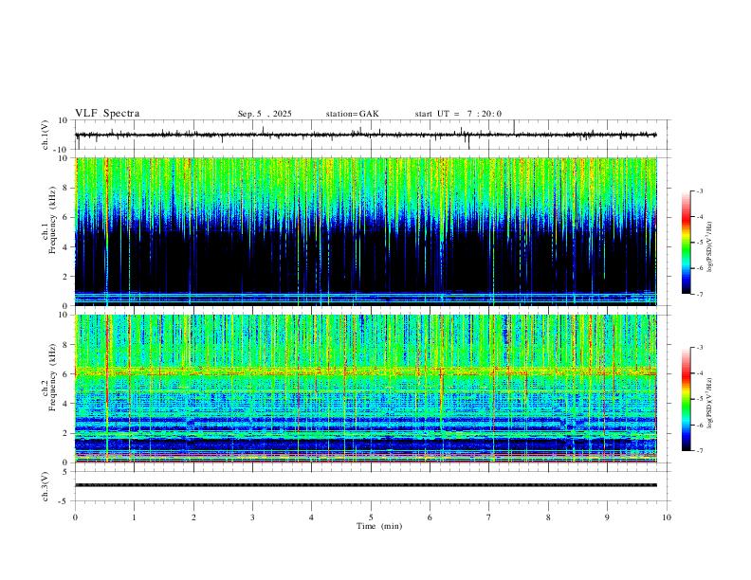This screenshot has height=580, width=751.
Task: Click the "-7" tick on the lower color bar
Action: 699,451
